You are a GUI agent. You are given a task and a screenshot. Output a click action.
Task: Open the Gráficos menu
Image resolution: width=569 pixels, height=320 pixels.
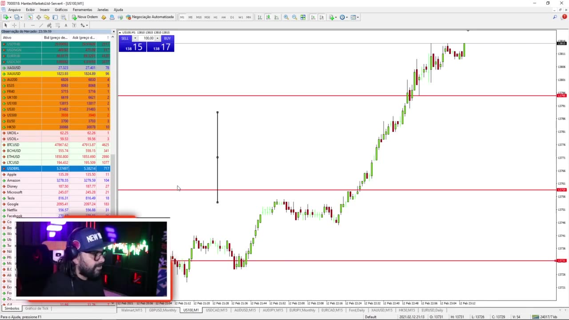[61, 10]
